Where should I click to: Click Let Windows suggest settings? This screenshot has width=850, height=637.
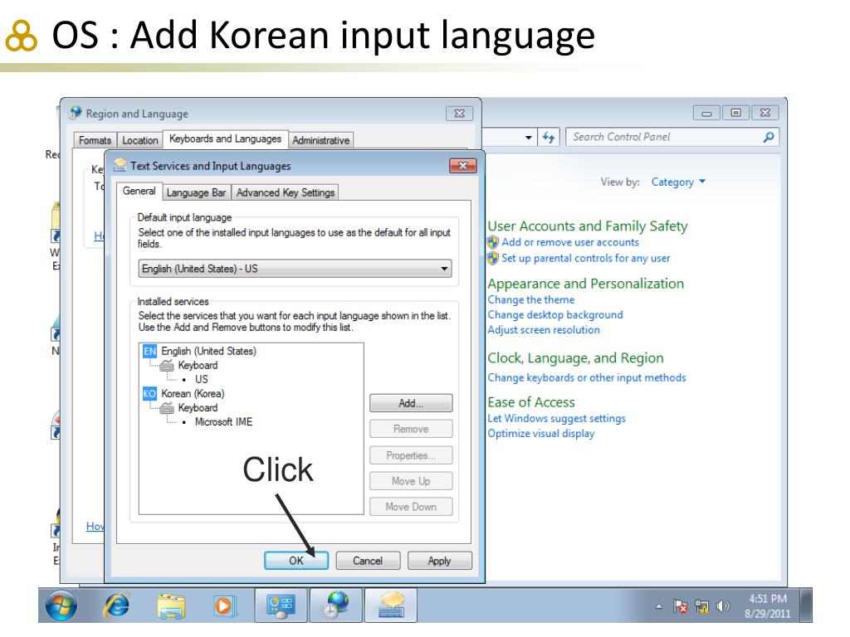point(556,418)
